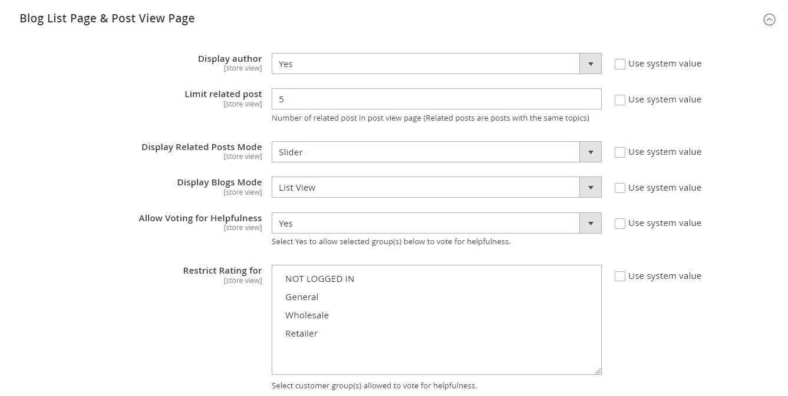The width and height of the screenshot is (788, 396).
Task: Open the Slider related posts mode select
Action: click(x=425, y=152)
